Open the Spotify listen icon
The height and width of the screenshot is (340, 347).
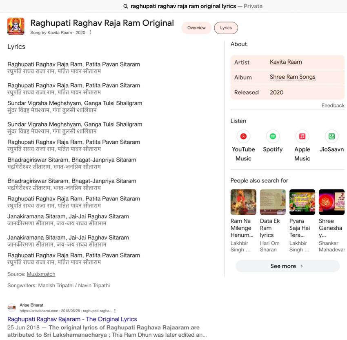(x=273, y=136)
